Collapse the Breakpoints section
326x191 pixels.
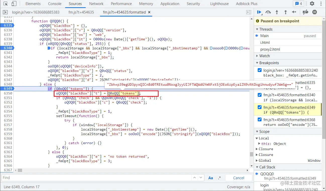point(288,63)
